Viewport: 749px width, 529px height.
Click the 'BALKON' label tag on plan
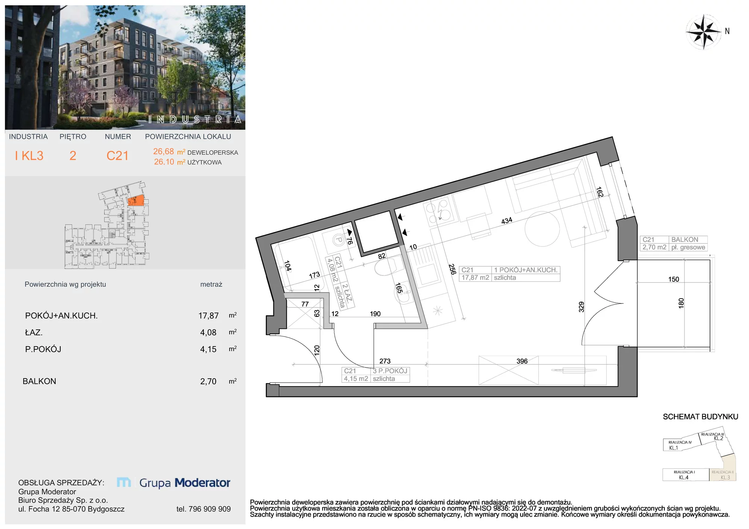pyautogui.click(x=685, y=239)
